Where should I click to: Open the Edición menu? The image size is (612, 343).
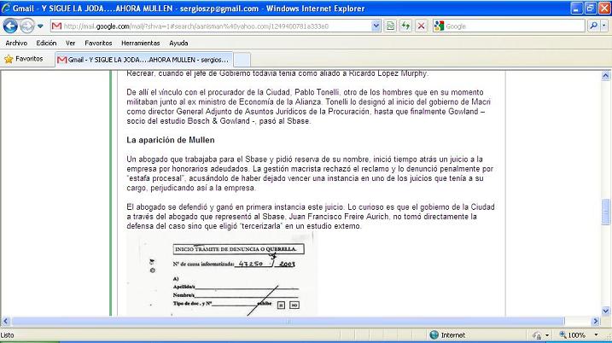tap(46, 43)
